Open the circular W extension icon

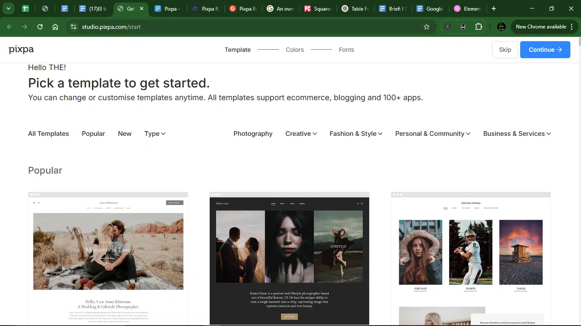[x=463, y=27]
